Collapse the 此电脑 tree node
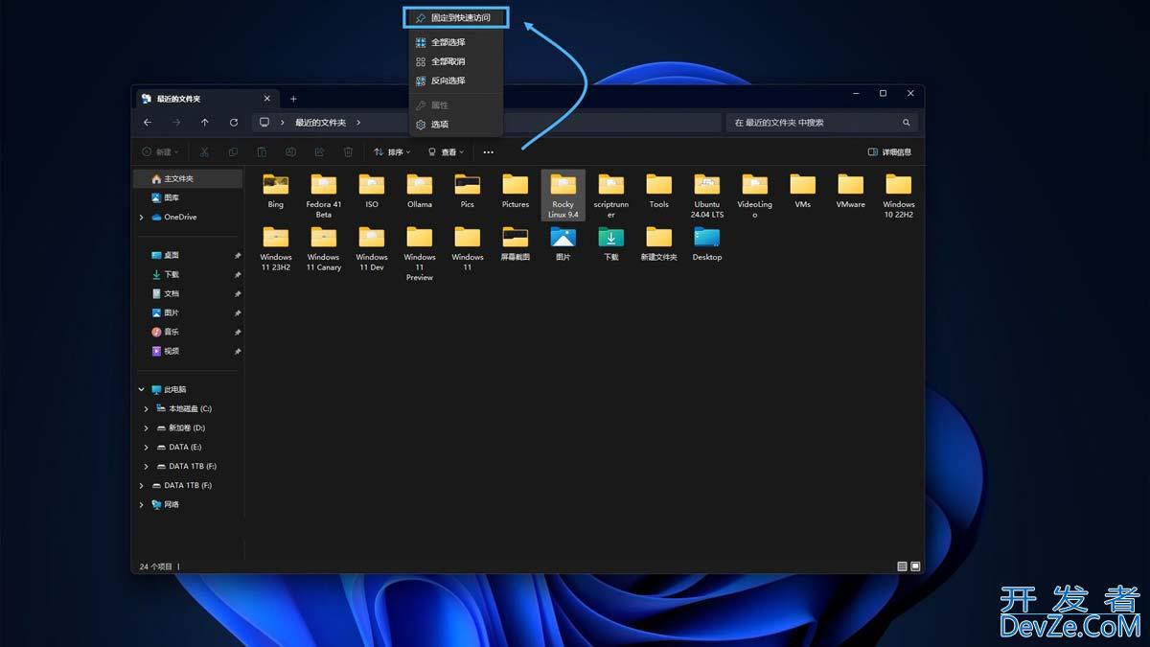1150x647 pixels. tap(142, 390)
